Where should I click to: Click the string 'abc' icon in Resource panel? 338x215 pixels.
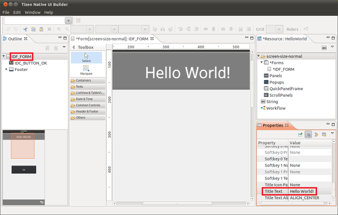(324, 48)
